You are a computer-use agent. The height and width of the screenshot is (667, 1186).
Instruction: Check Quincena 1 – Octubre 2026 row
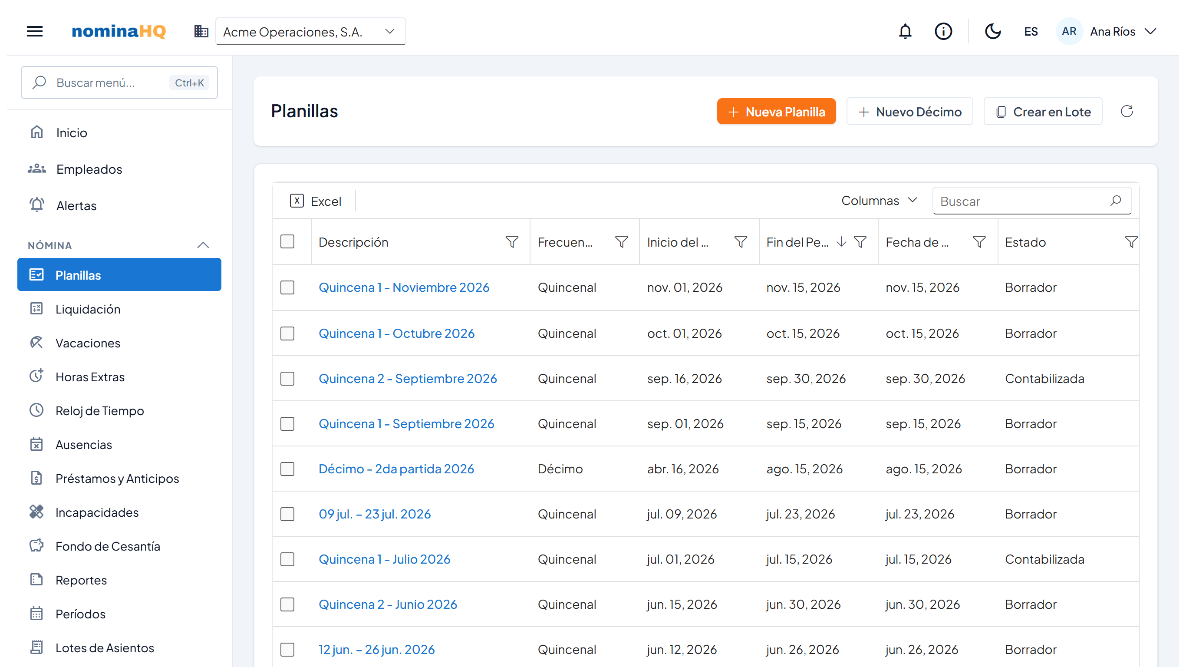coord(287,333)
